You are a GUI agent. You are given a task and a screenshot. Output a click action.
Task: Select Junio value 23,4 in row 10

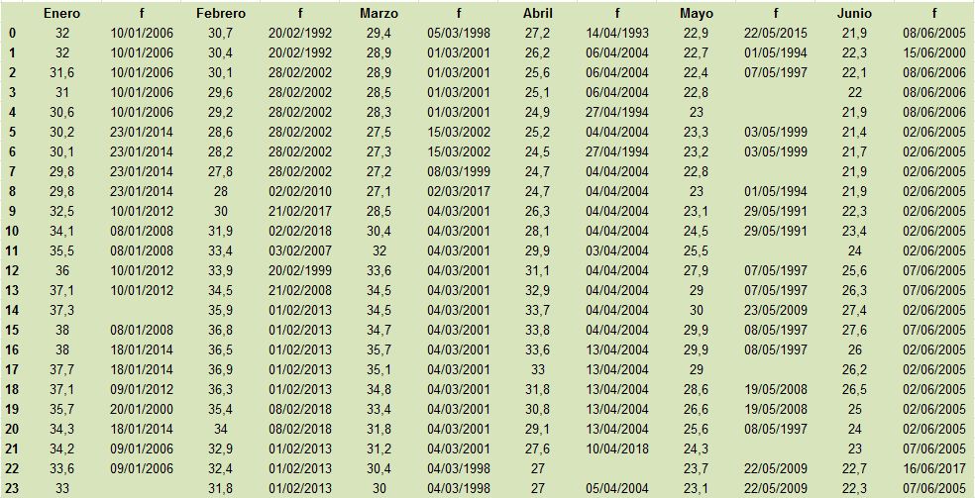[x=855, y=231]
